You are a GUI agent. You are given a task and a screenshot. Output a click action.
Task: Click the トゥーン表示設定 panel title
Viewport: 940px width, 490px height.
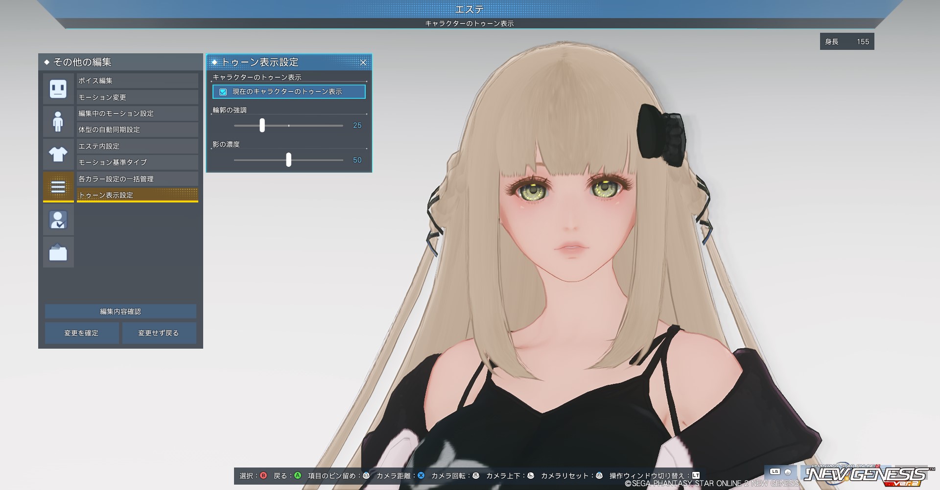tap(260, 62)
